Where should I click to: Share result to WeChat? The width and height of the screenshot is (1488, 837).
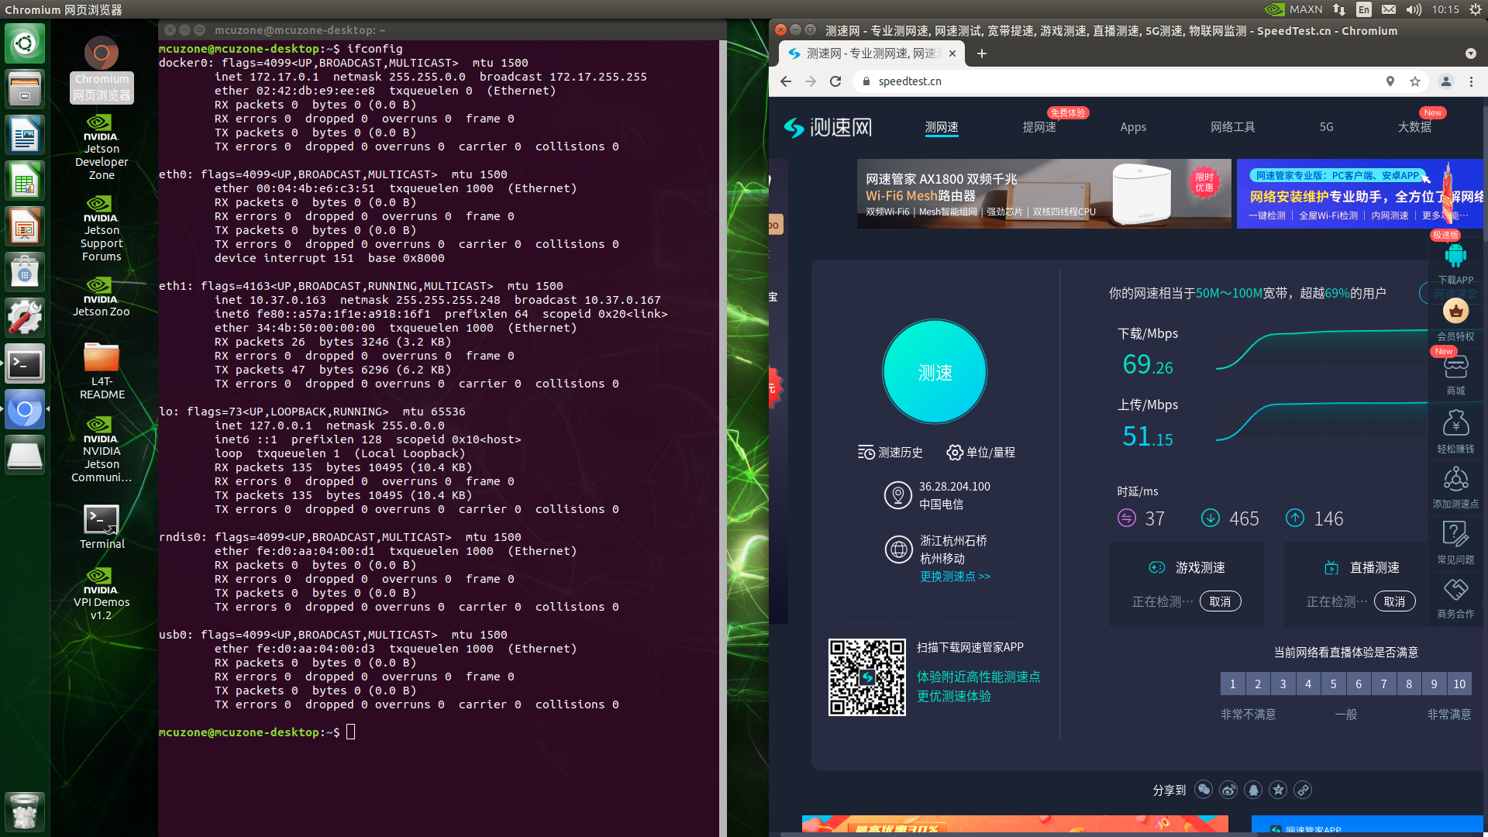click(1204, 790)
